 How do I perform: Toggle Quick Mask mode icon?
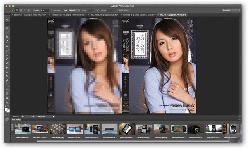7,115
